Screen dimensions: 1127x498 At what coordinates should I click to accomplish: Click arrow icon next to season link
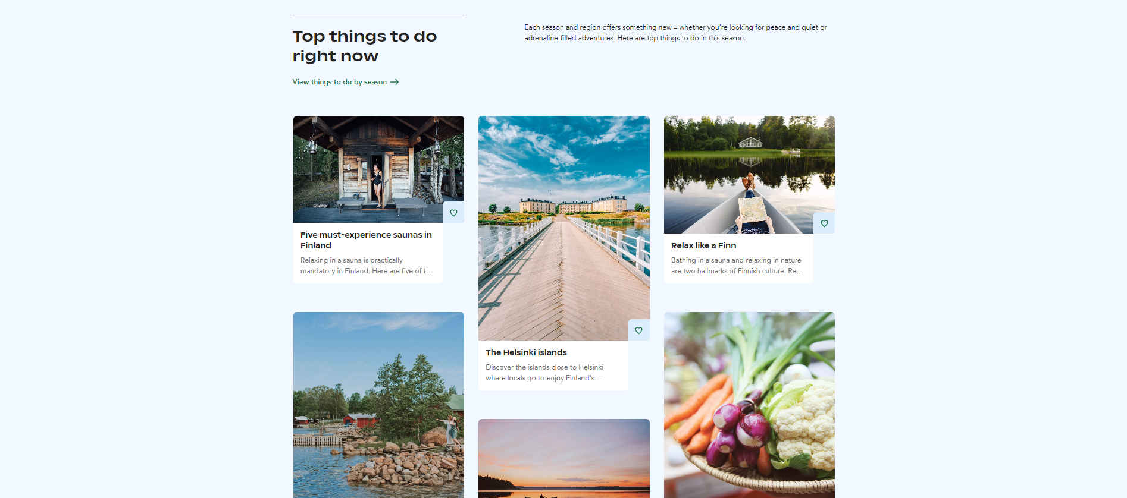tap(395, 82)
